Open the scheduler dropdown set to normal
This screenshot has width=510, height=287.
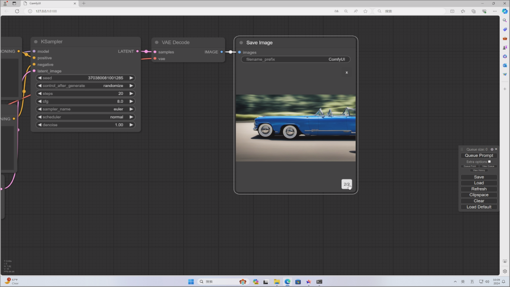coord(85,117)
